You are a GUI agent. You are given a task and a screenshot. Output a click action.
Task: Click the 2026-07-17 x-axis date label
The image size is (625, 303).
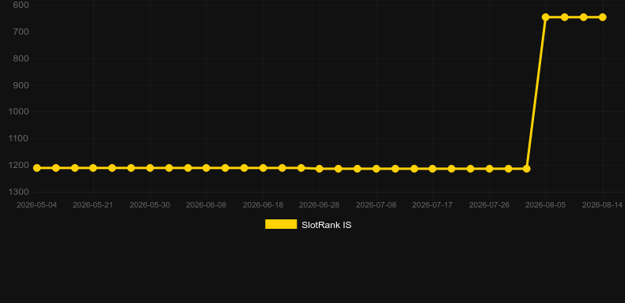tap(433, 205)
